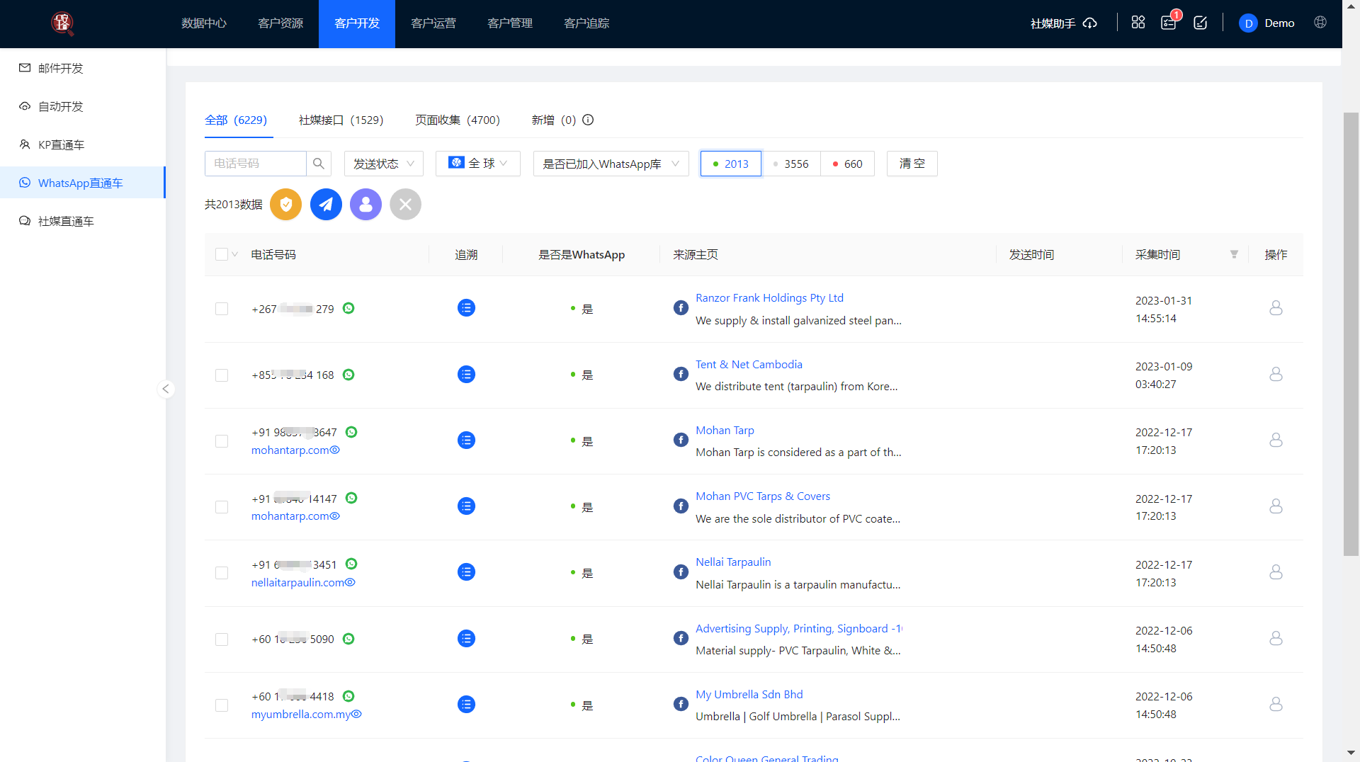Go to KP直通车 in the sidebar
This screenshot has height=762, width=1360.
(83, 144)
